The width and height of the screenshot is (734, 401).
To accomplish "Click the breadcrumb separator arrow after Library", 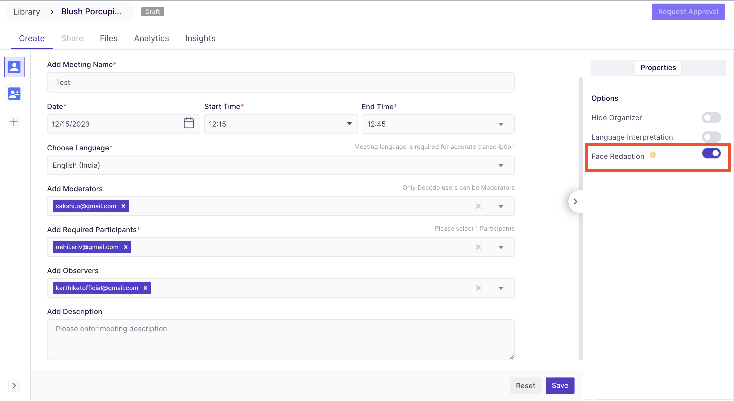I will tap(52, 12).
